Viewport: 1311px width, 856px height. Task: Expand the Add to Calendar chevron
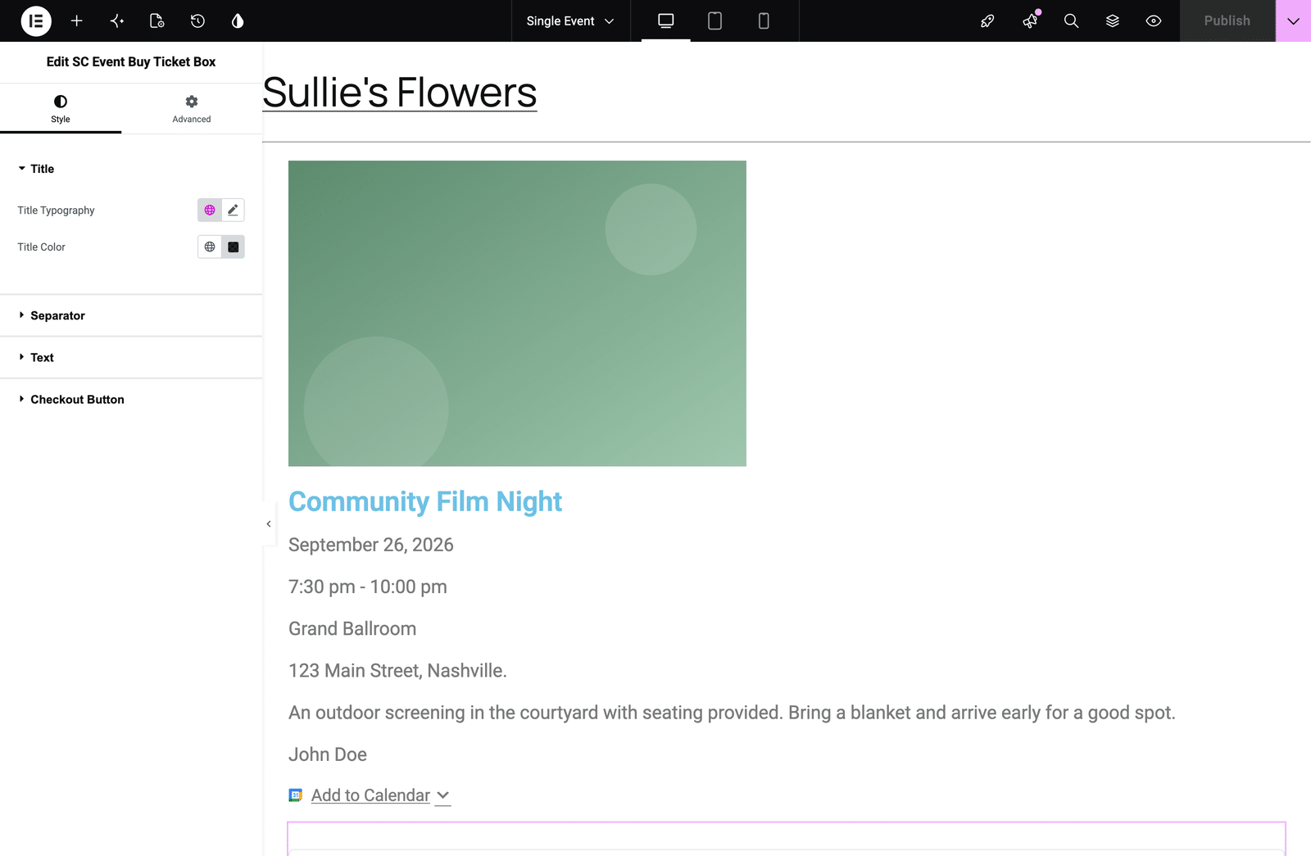442,795
